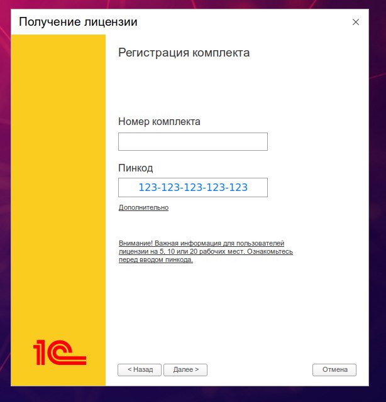Open the Внимание! Важная информация notice link
Screen dimensions: 386x402
coord(206,251)
